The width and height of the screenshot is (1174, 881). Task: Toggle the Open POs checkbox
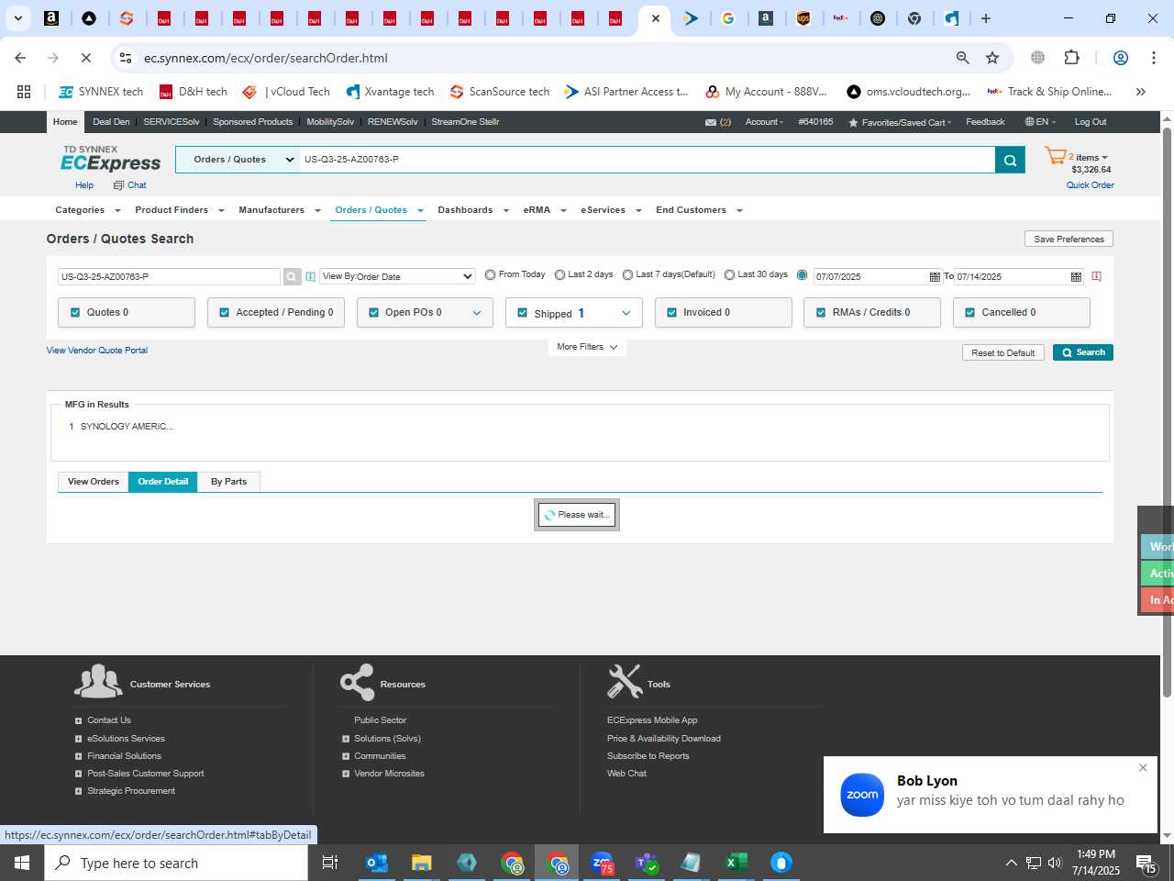[x=373, y=312]
